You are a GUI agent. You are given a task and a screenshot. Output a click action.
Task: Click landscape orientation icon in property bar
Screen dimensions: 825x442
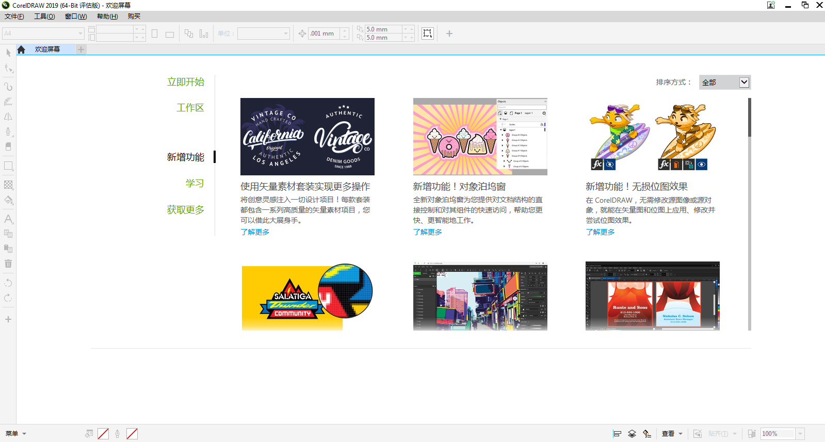(170, 34)
